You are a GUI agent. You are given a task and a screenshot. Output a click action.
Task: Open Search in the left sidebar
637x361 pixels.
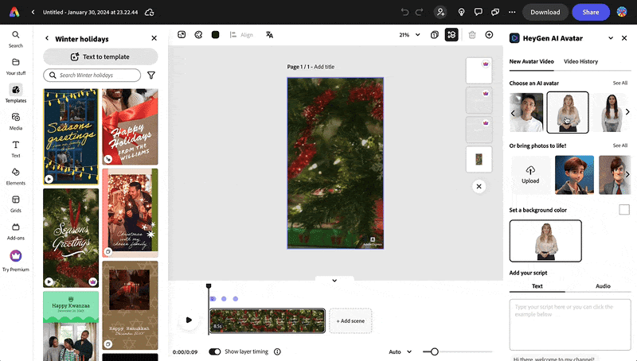pos(15,39)
